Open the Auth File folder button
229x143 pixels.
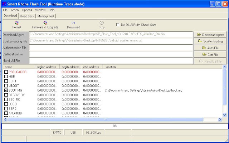click(x=210, y=48)
